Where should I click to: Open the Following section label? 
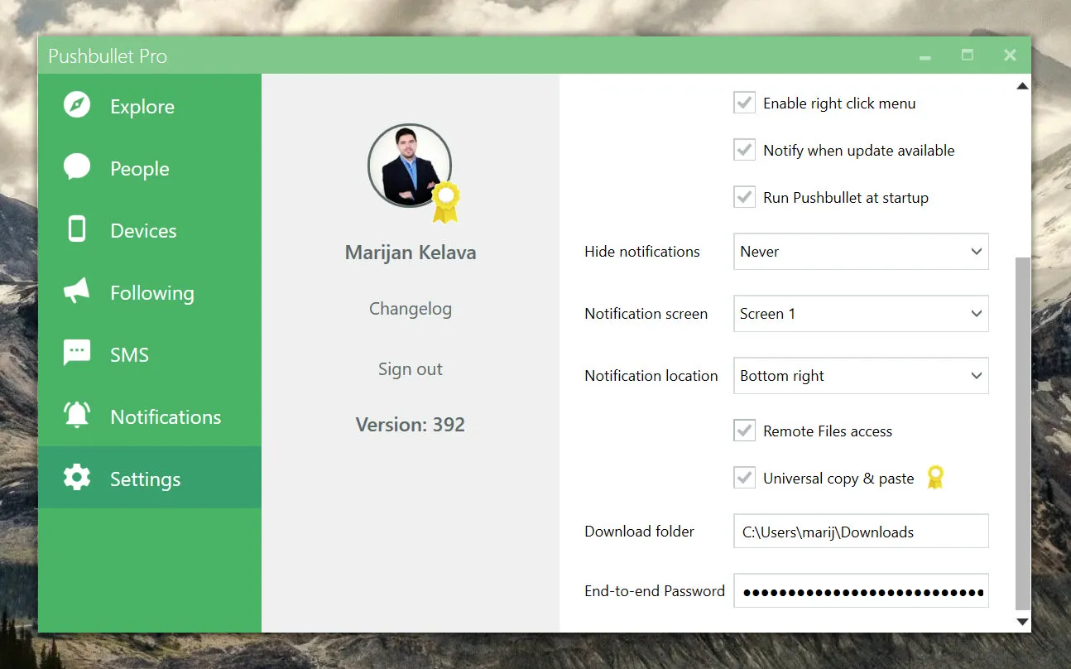[x=152, y=293]
